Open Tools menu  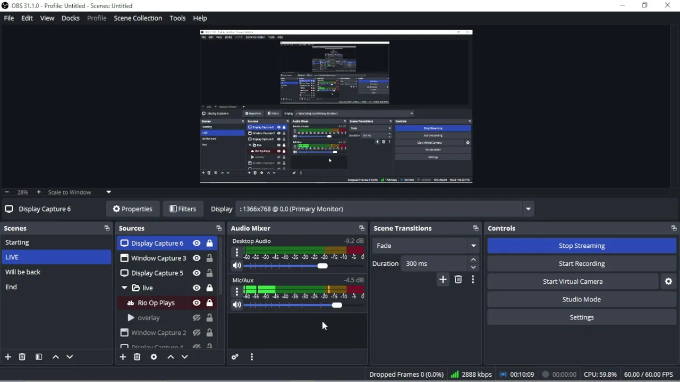point(177,18)
